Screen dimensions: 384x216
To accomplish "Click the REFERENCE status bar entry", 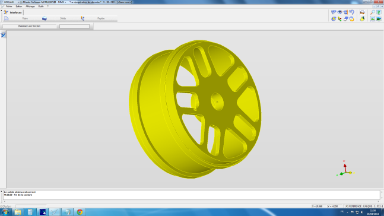I will (353, 206).
